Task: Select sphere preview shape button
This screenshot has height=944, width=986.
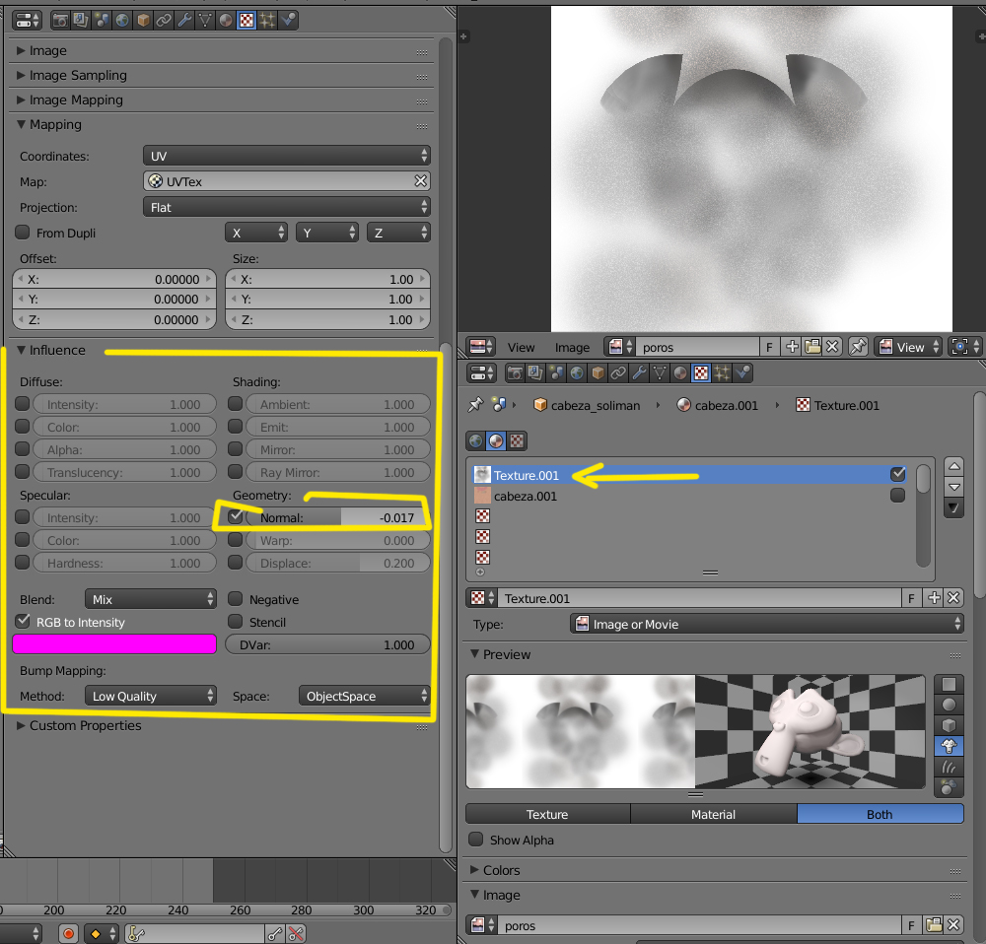Action: pos(949,705)
